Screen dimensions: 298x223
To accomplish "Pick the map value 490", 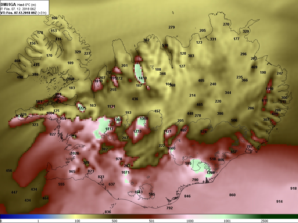I will coord(20,77).
